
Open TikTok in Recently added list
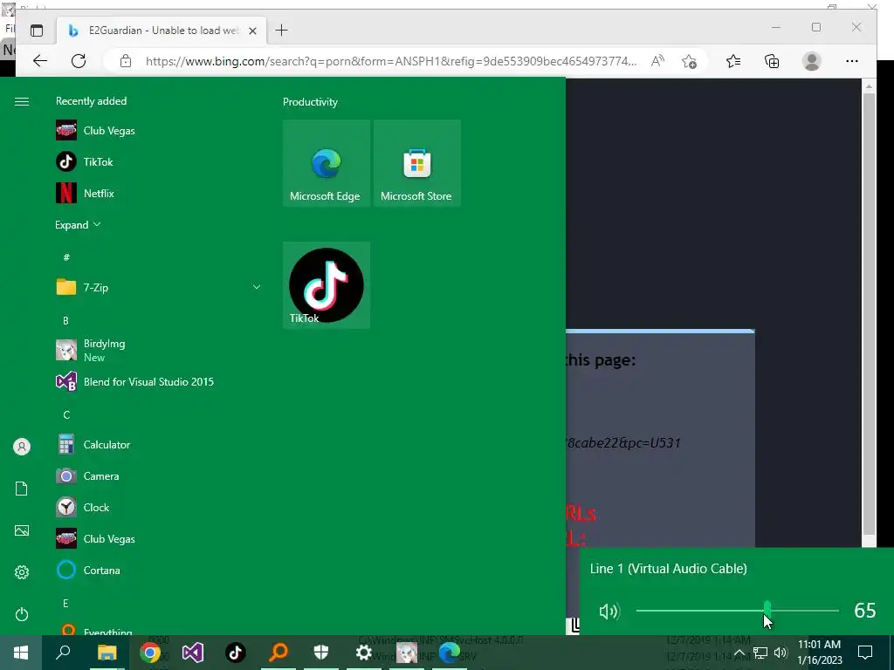click(x=85, y=161)
